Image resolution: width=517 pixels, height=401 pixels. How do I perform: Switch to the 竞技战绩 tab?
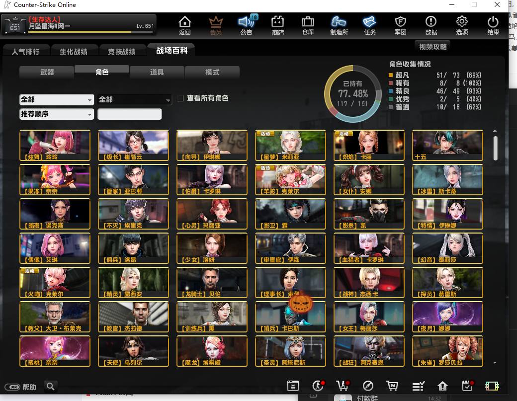(x=122, y=51)
